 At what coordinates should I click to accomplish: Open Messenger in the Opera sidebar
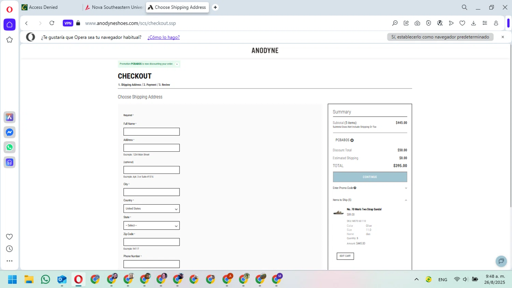[x=10, y=132]
